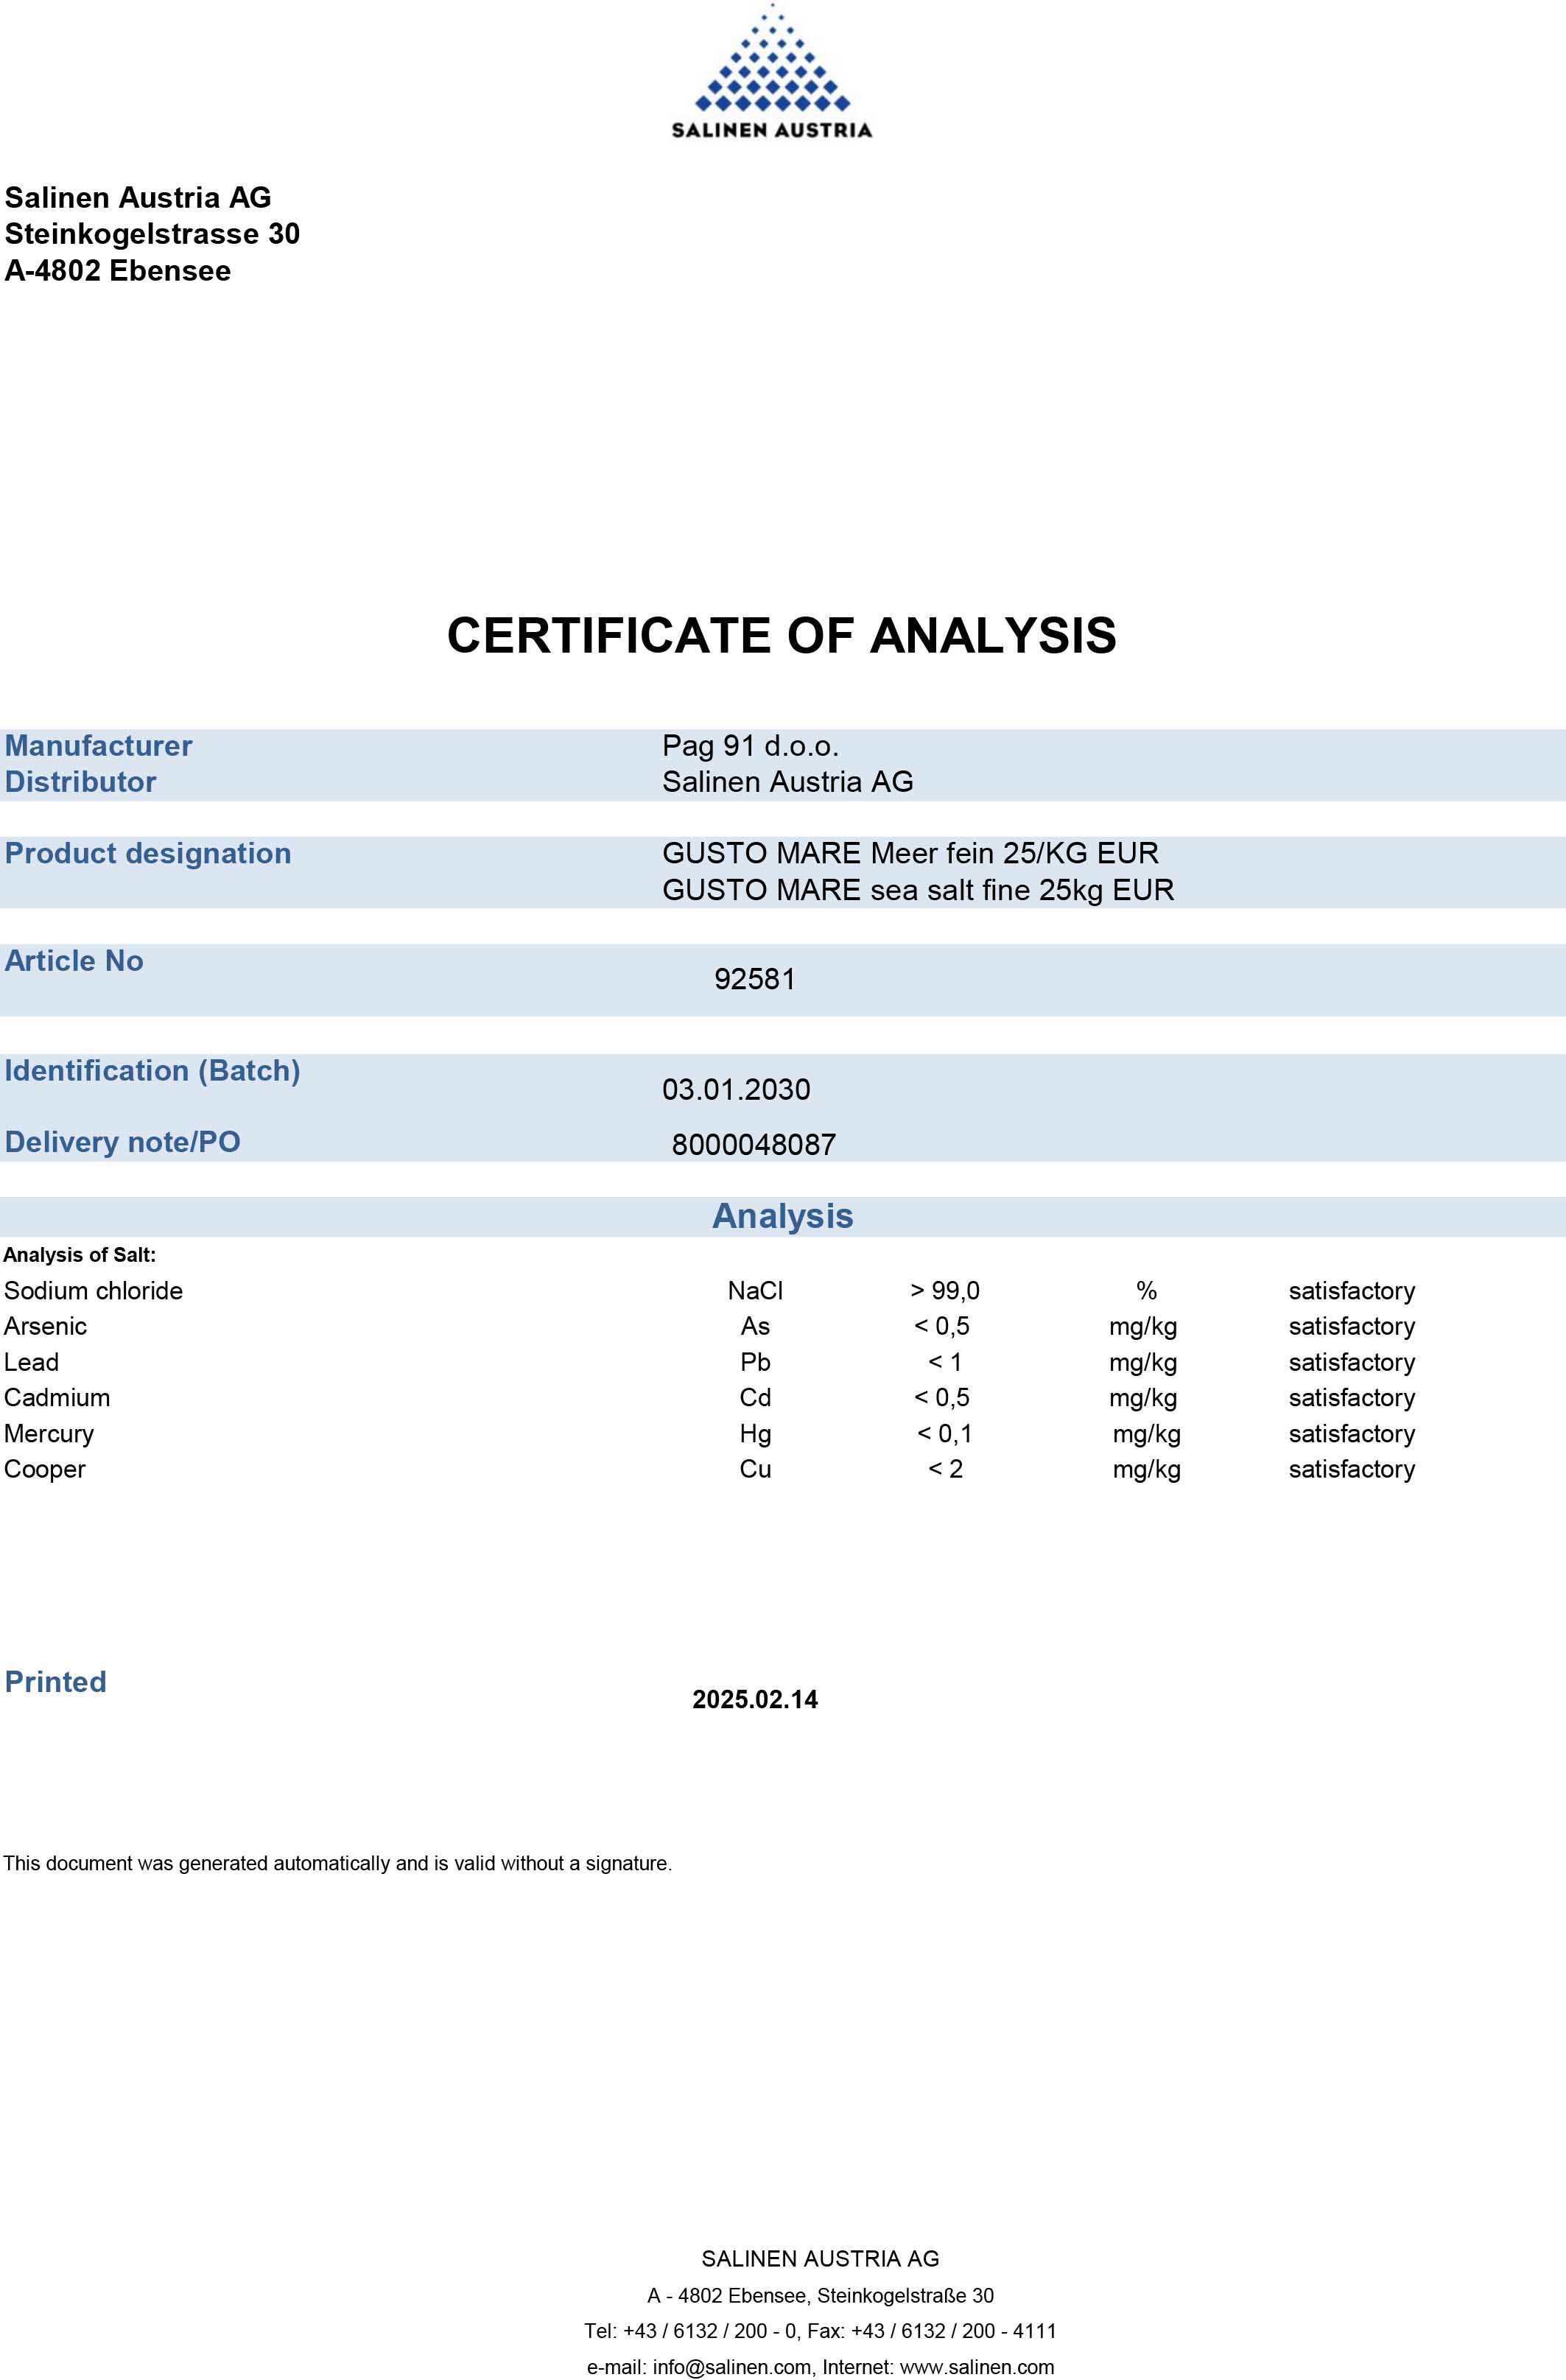This screenshot has width=1566, height=2380.
Task: Select the Lead limit value < 1
Action: 944,1362
